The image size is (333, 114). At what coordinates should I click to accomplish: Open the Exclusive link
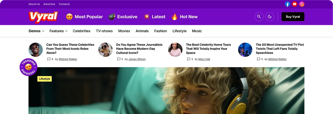[127, 17]
